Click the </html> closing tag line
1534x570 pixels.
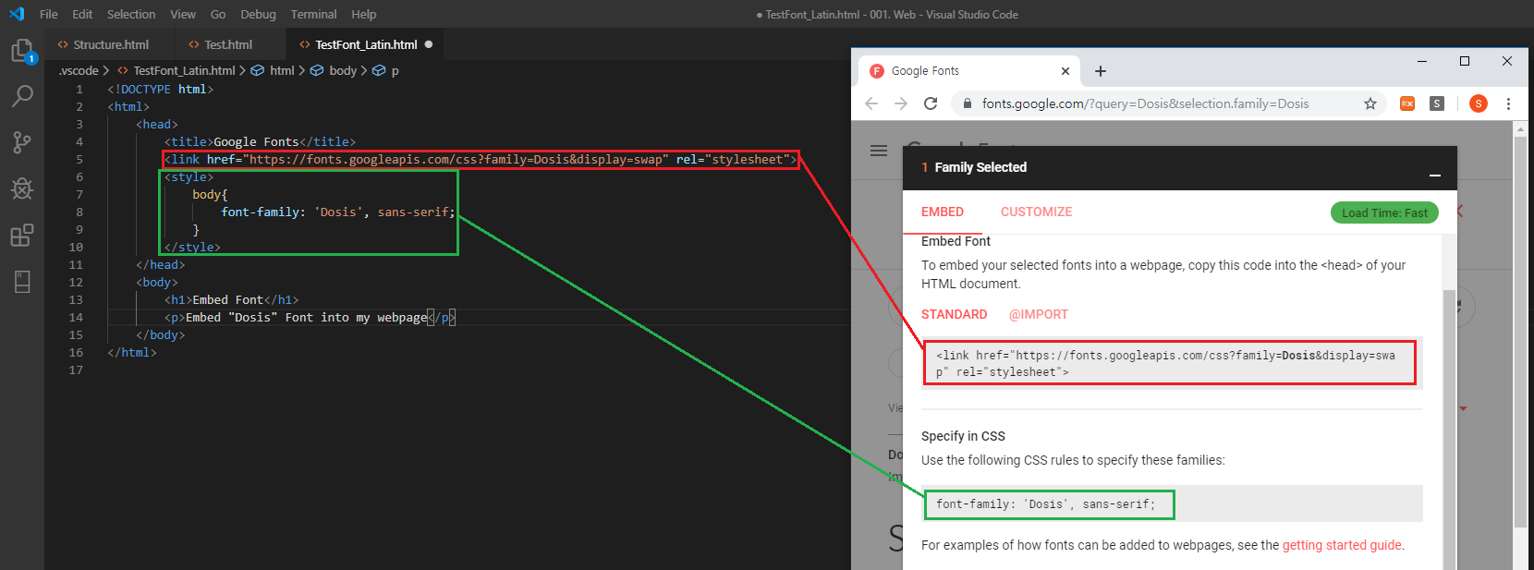click(132, 352)
